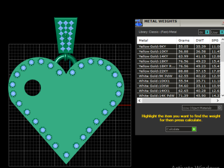
Task: Close the Metal Weights panel
Action: pyautogui.click(x=223, y=23)
